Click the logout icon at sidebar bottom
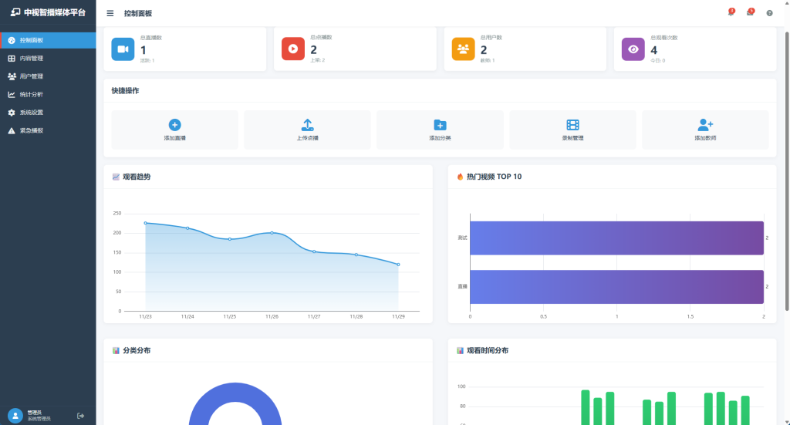This screenshot has width=790, height=425. [80, 416]
